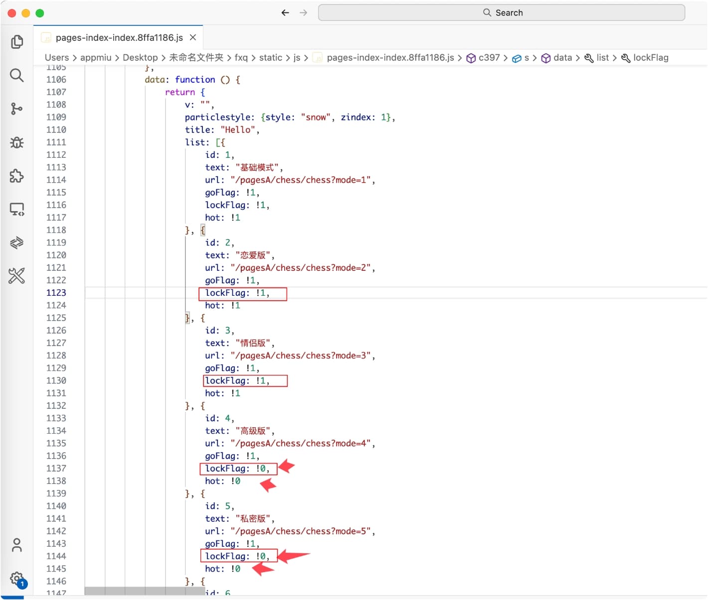Open the lockFlag breadcrumb symbol
This screenshot has width=708, height=600.
coord(650,58)
